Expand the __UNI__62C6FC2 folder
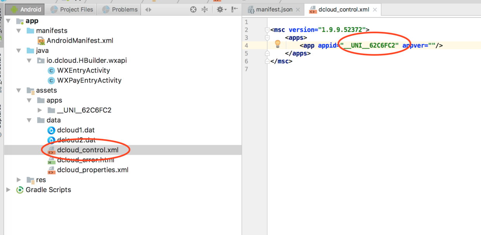The height and width of the screenshot is (235, 481). coord(40,110)
